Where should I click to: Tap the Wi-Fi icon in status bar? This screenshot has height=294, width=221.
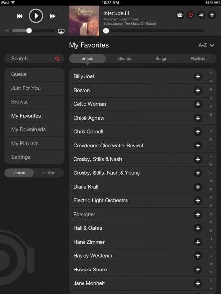click(x=13, y=2)
